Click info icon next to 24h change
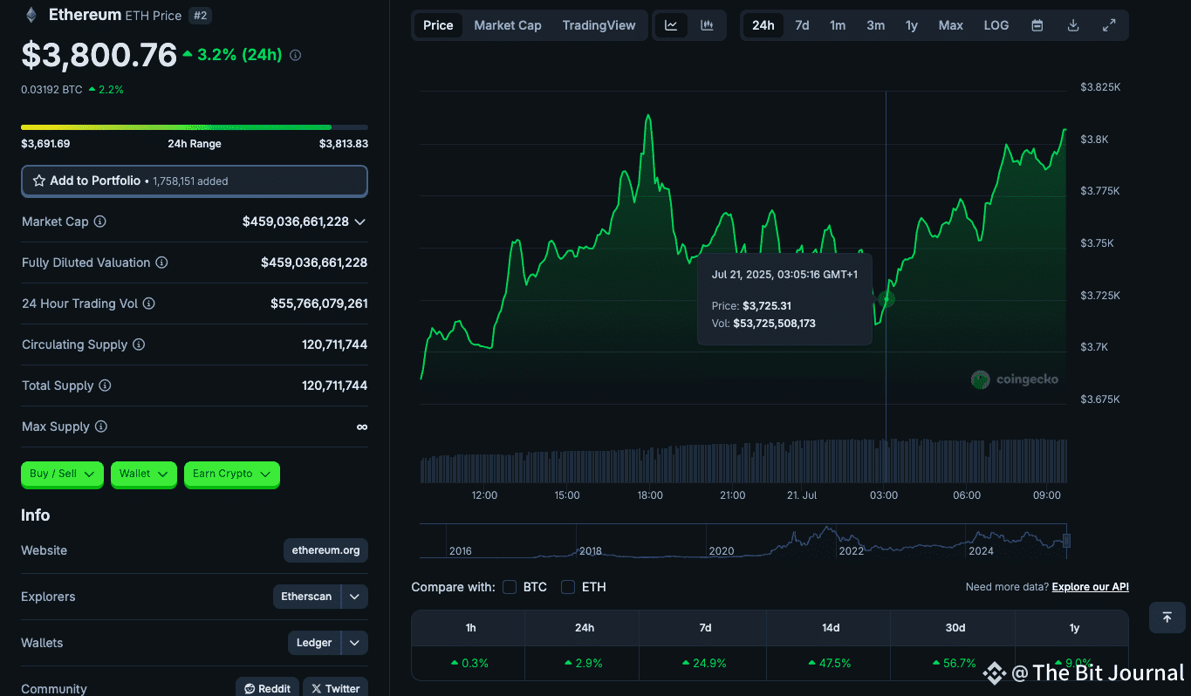Viewport: 1191px width, 696px height. click(295, 55)
